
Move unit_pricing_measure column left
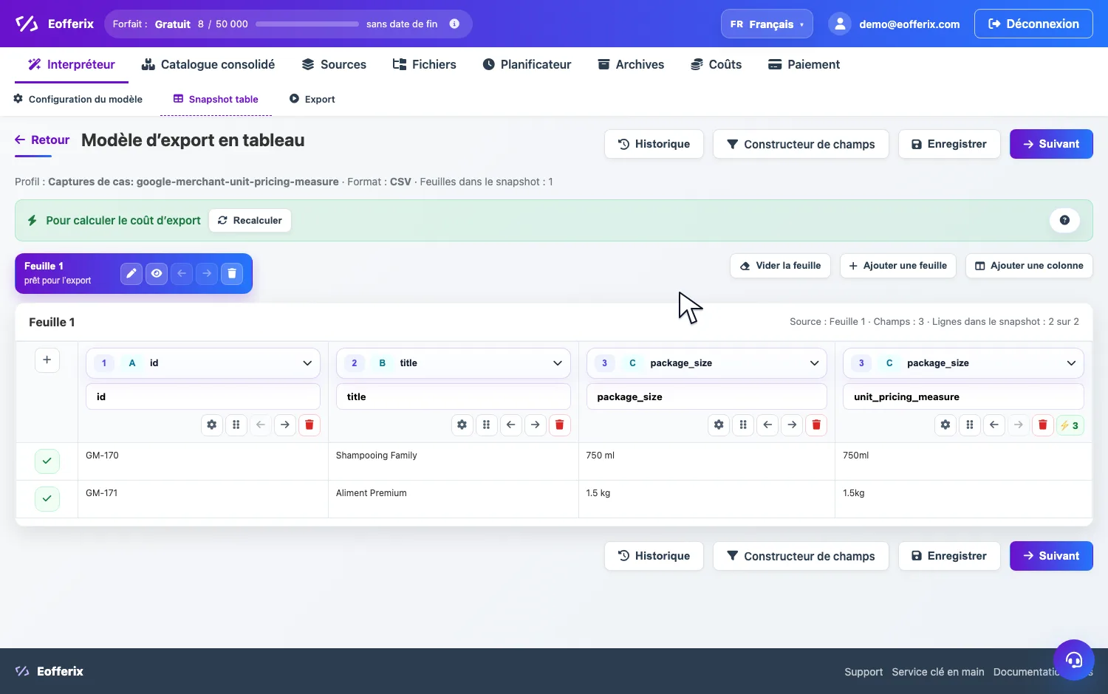tap(994, 425)
